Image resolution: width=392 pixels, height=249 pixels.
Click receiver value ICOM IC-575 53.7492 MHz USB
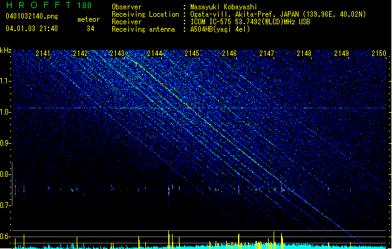250,22
